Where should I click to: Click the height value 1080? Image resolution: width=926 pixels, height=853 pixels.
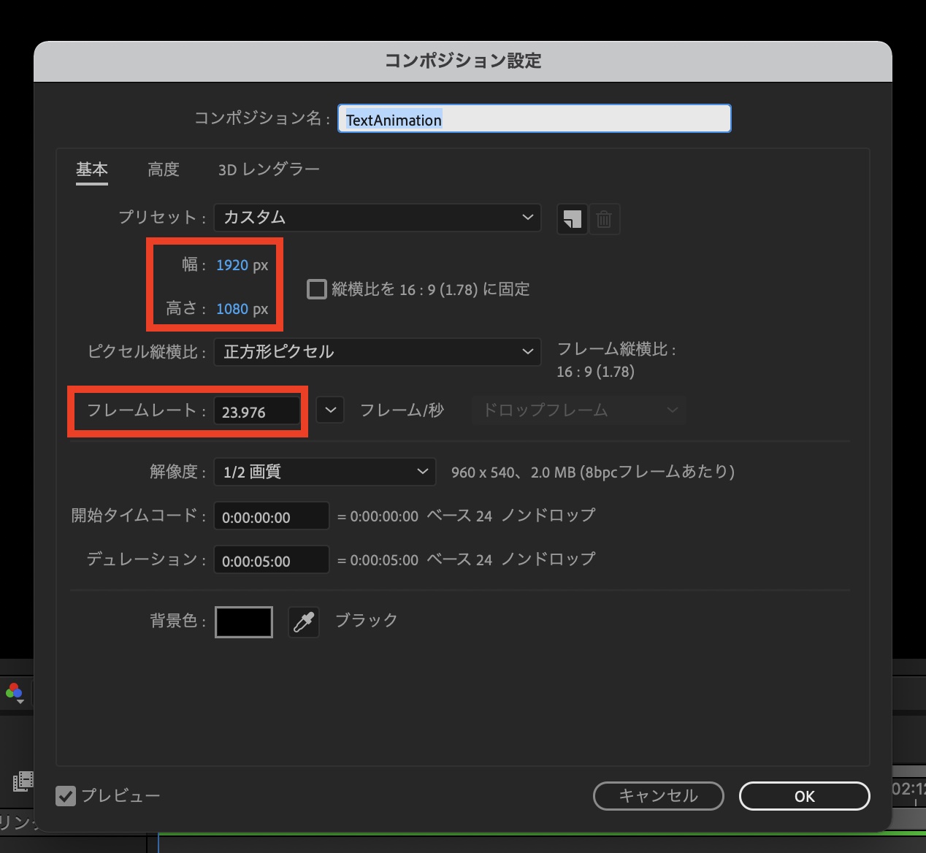point(232,309)
